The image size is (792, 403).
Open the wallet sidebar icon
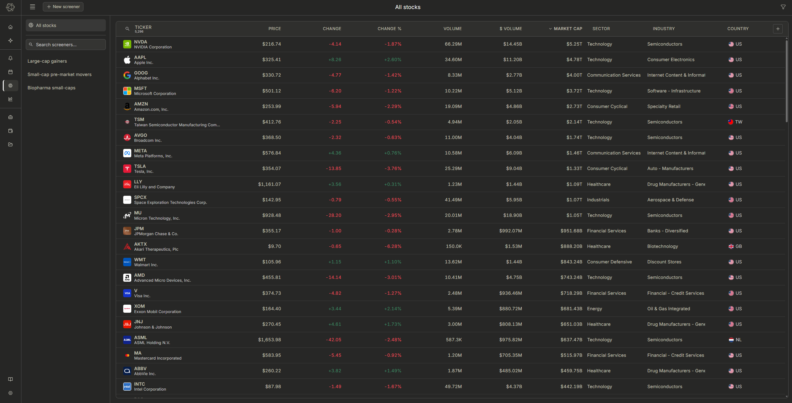pos(11,131)
